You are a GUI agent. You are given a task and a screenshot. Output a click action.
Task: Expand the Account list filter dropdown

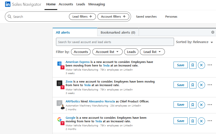pos(107,52)
